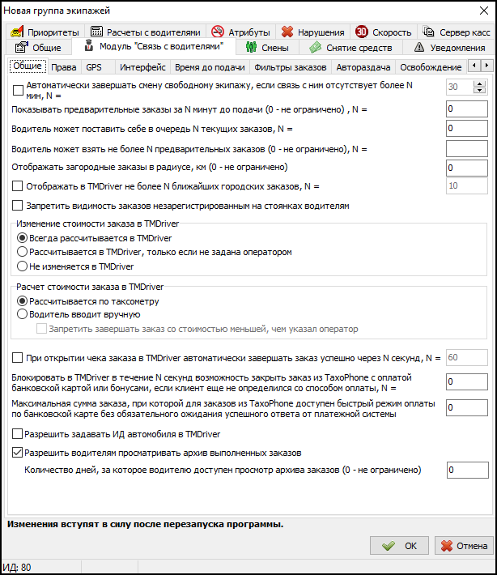Select the inner Общие sub-tab
The width and height of the screenshot is (497, 575).
[x=28, y=66]
